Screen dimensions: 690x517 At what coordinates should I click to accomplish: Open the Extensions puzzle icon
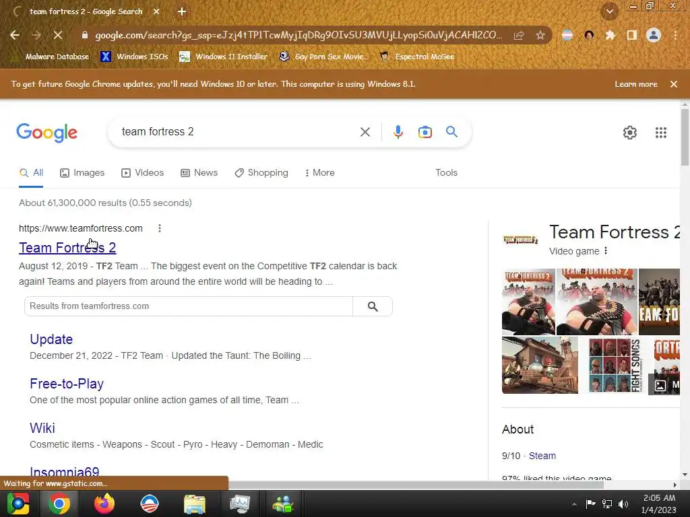coord(610,35)
